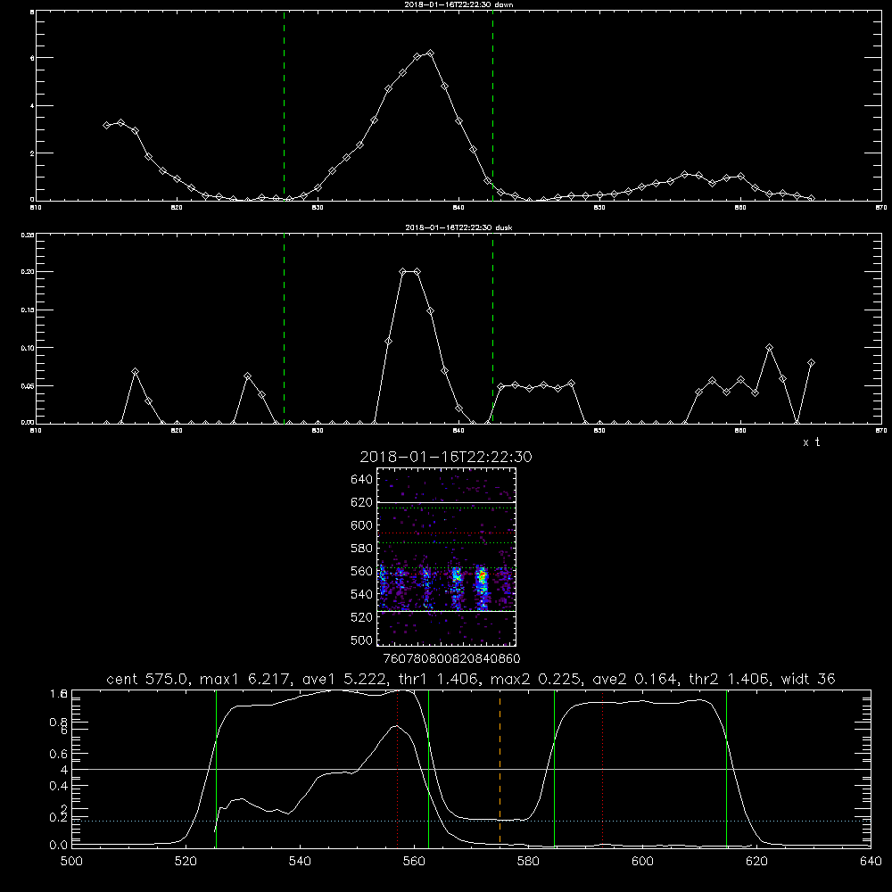The width and height of the screenshot is (892, 892).
Task: Click the final dusk plot data marker
Action: [811, 363]
